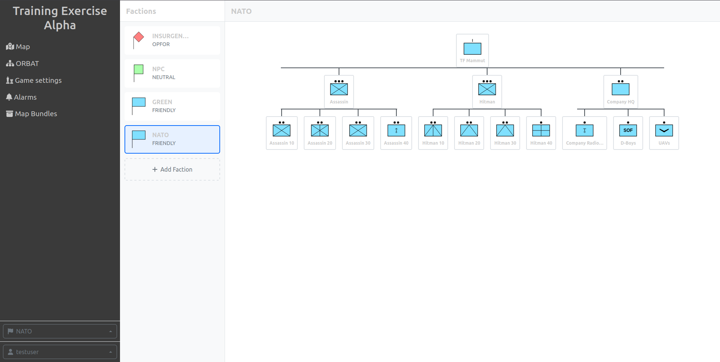Viewport: 720px width, 362px height.
Task: Open Map Bundles from sidebar
Action: [31, 114]
